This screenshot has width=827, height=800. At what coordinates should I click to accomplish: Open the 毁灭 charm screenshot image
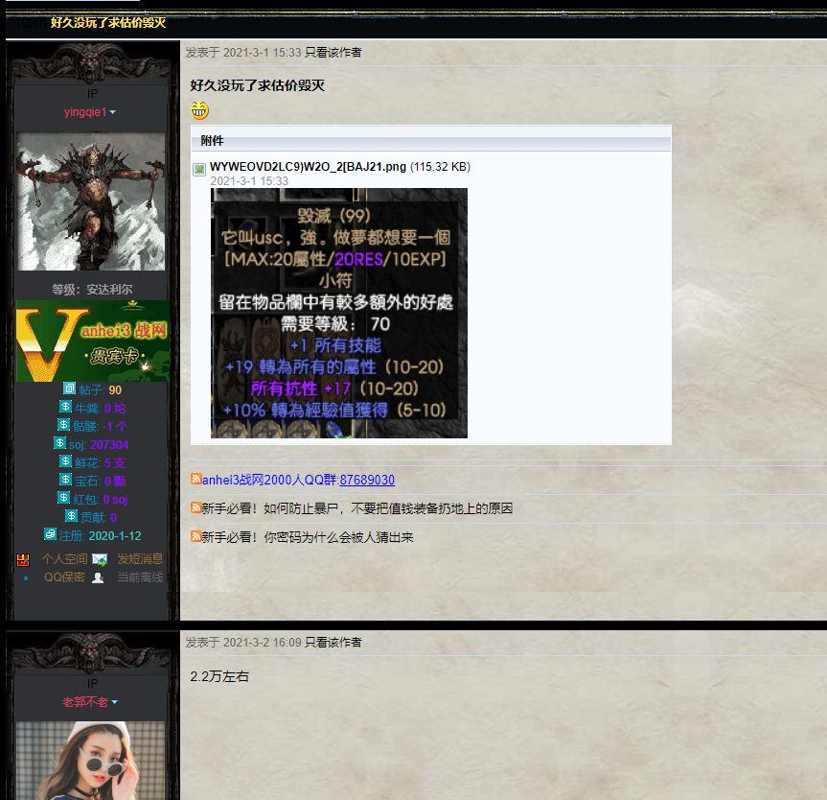(338, 313)
